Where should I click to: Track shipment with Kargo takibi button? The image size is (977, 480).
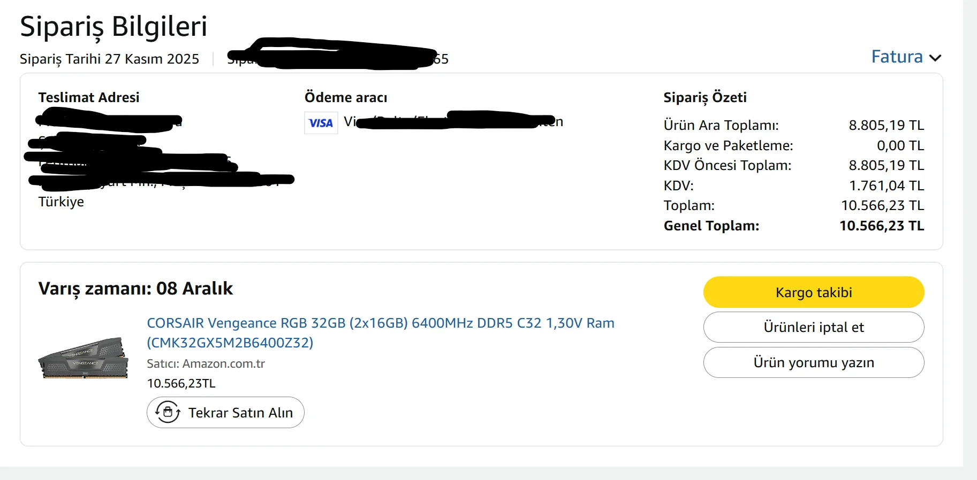pos(813,292)
